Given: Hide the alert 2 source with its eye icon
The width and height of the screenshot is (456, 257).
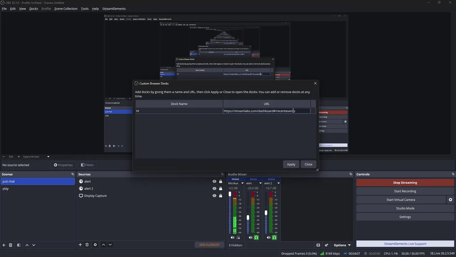Looking at the screenshot, I should 214,188.
